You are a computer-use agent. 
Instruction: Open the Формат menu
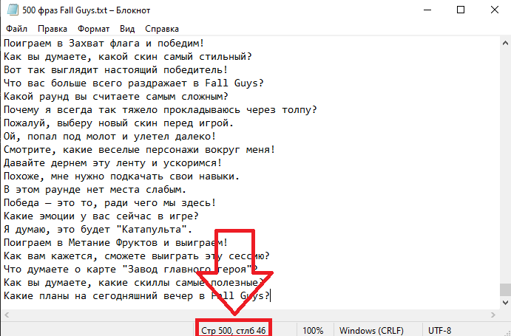[93, 29]
